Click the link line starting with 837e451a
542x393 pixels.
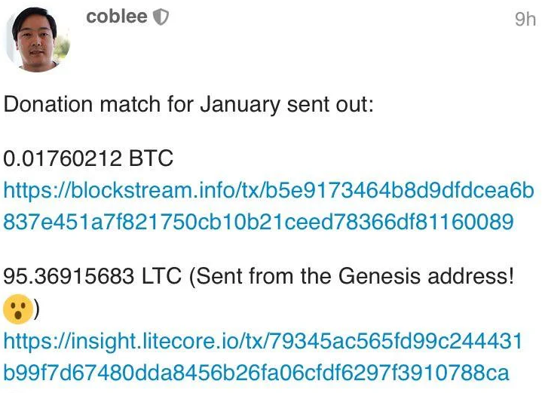click(259, 222)
